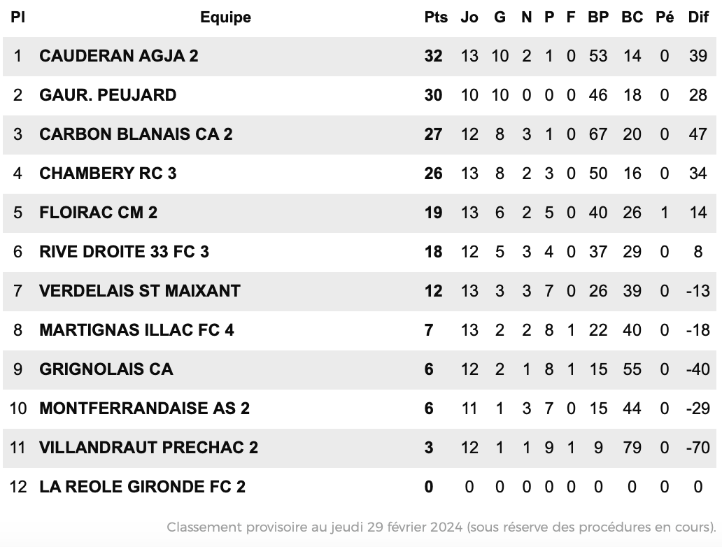Click the Equipe column header

pyautogui.click(x=225, y=17)
